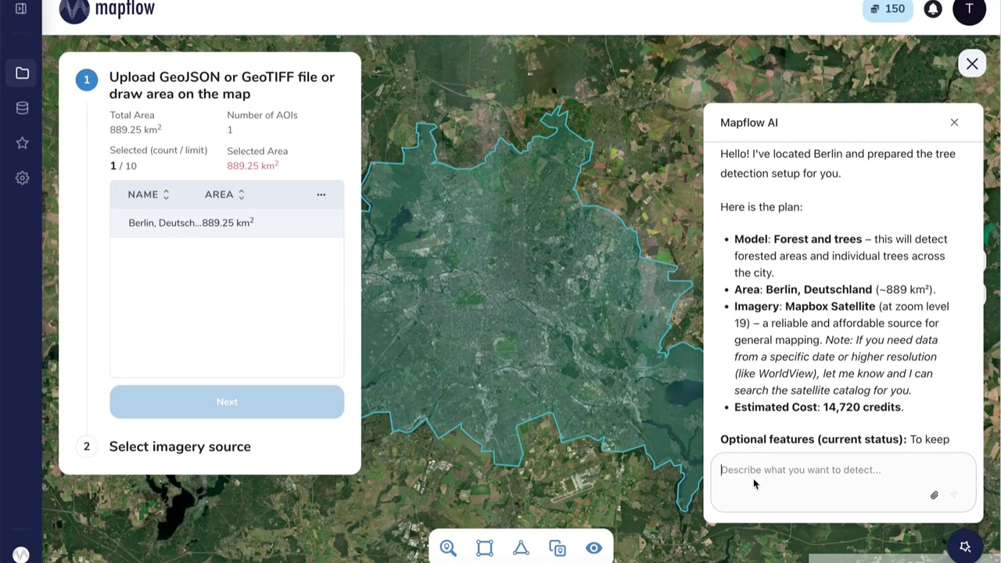
Task: Click the selected count 1 / 10 text
Action: (123, 166)
